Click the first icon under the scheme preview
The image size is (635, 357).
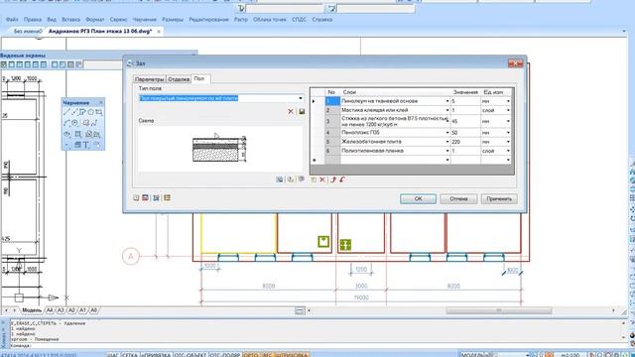[280, 179]
